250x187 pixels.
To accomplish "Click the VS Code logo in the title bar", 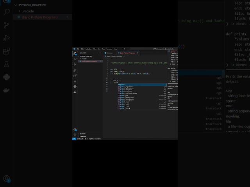I will tap(74, 49).
